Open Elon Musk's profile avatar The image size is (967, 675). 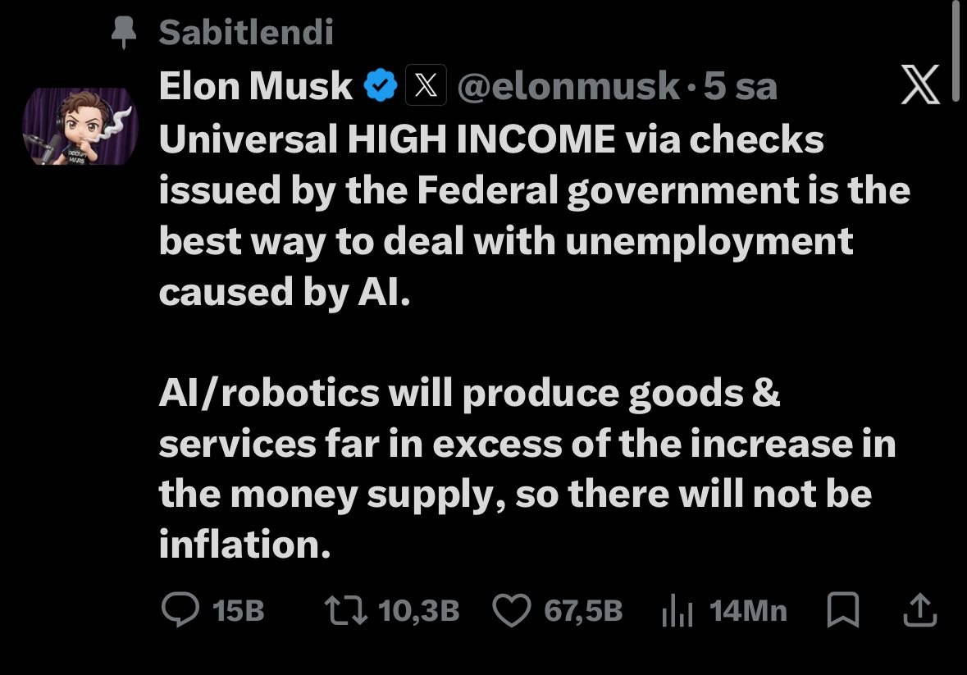coord(80,125)
